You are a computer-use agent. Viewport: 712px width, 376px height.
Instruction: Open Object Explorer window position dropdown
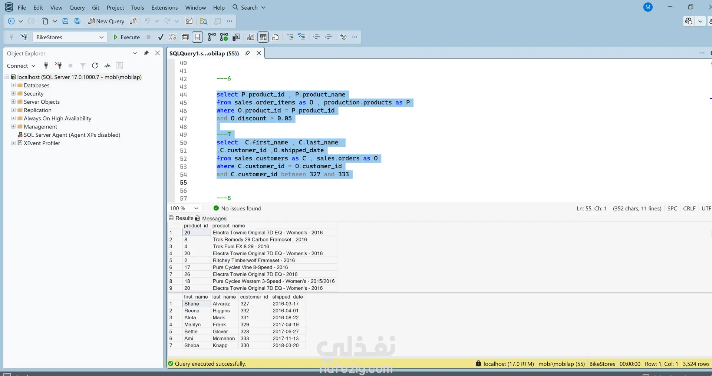coord(135,53)
